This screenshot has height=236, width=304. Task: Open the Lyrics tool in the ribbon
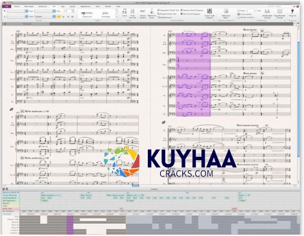click(x=124, y=13)
